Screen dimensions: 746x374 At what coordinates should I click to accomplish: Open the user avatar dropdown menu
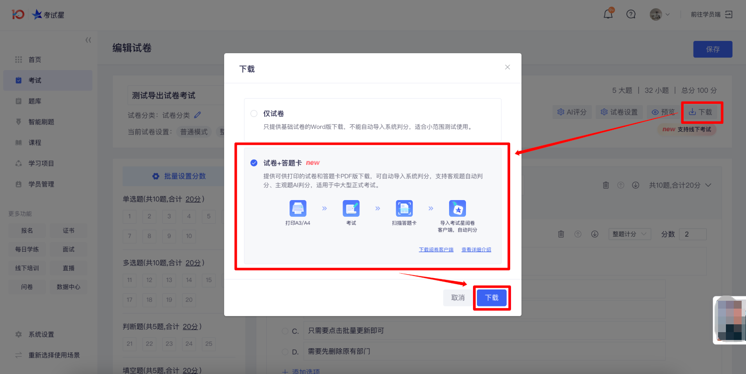click(660, 14)
